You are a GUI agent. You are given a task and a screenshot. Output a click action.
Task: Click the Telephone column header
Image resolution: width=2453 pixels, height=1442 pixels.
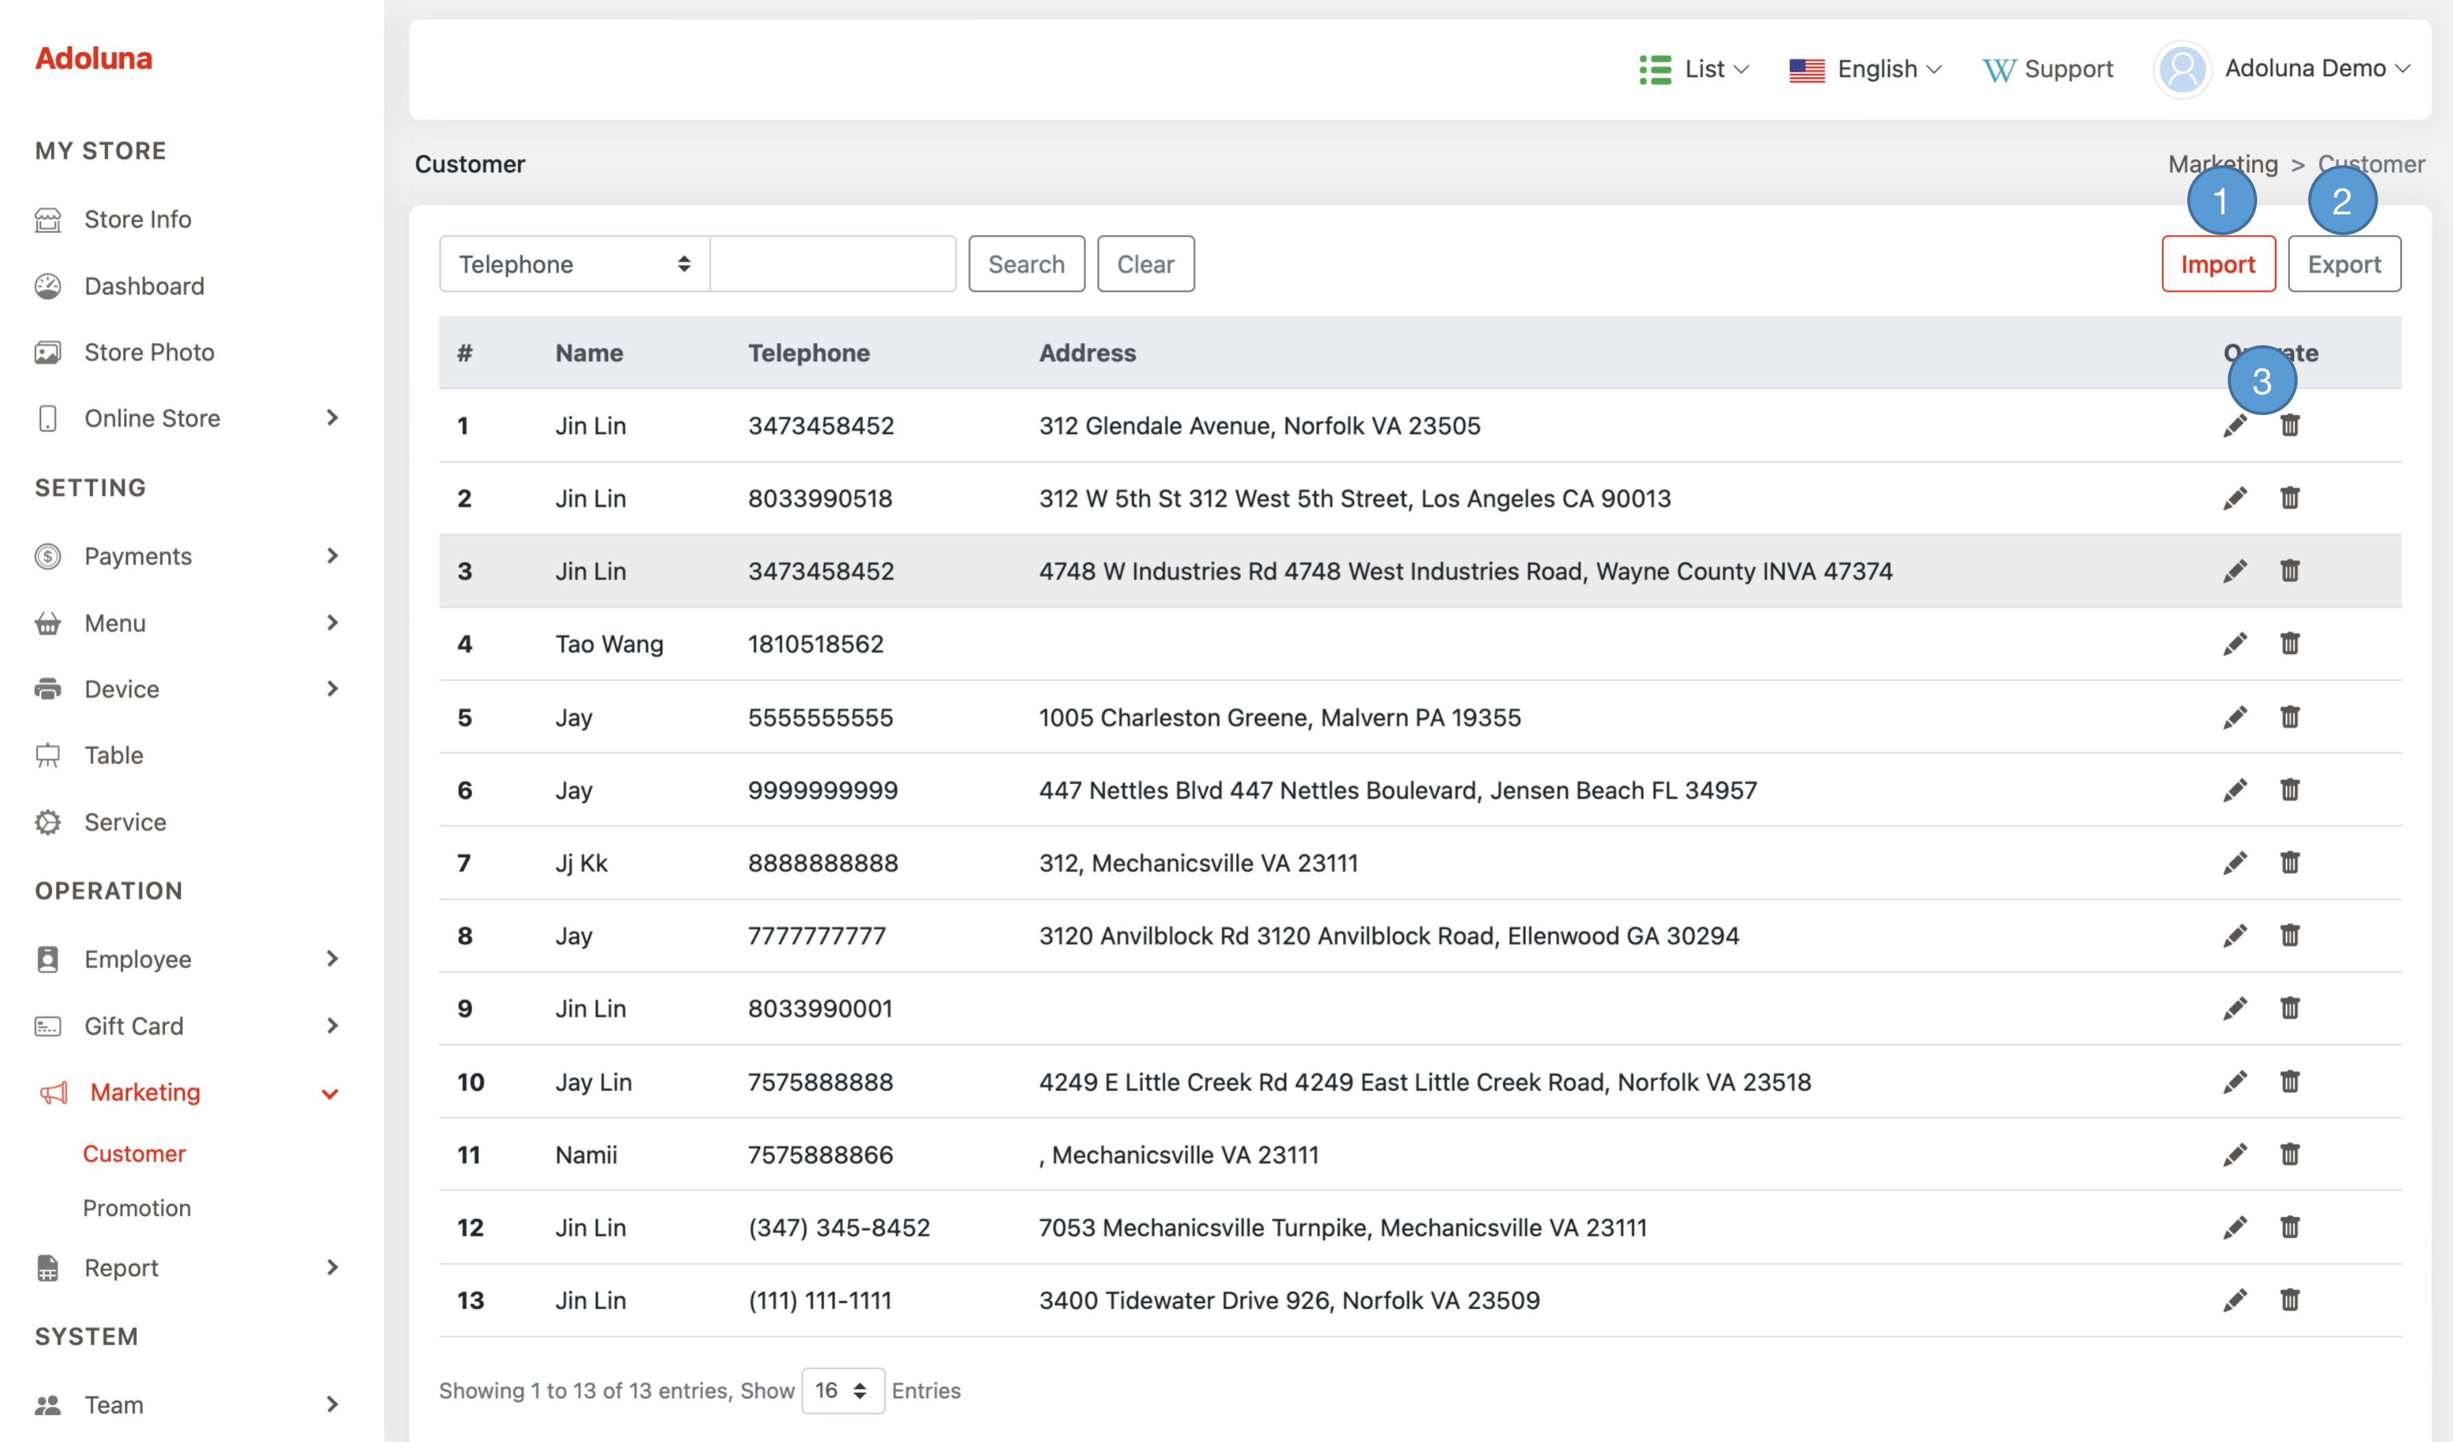tap(809, 353)
